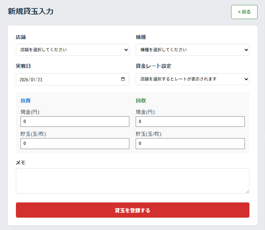The image size is (265, 230).
Task: Go back with the 戻る button
Action: pyautogui.click(x=244, y=12)
